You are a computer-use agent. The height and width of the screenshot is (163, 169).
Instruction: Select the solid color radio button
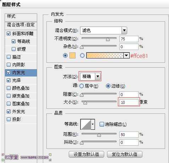(x=65, y=55)
